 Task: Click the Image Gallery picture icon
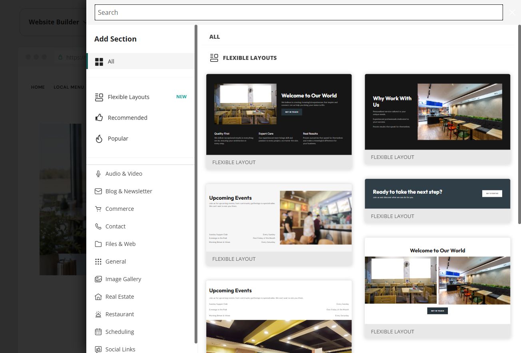click(x=98, y=279)
